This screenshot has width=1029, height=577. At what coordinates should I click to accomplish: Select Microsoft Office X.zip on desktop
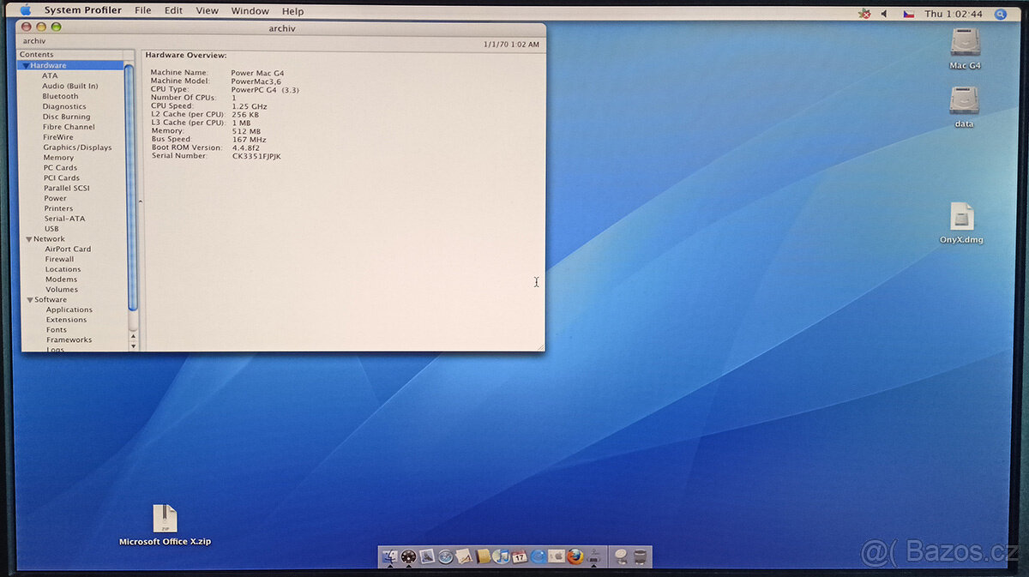[165, 520]
